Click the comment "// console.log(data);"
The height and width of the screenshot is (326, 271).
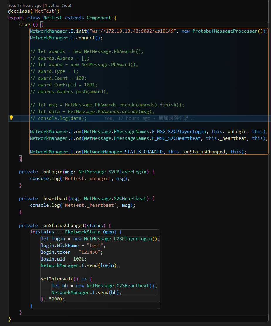coord(58,118)
